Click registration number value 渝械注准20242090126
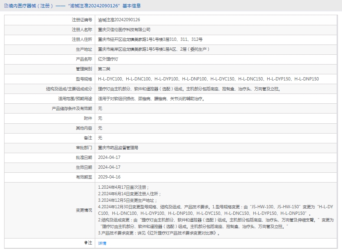 coord(119,20)
